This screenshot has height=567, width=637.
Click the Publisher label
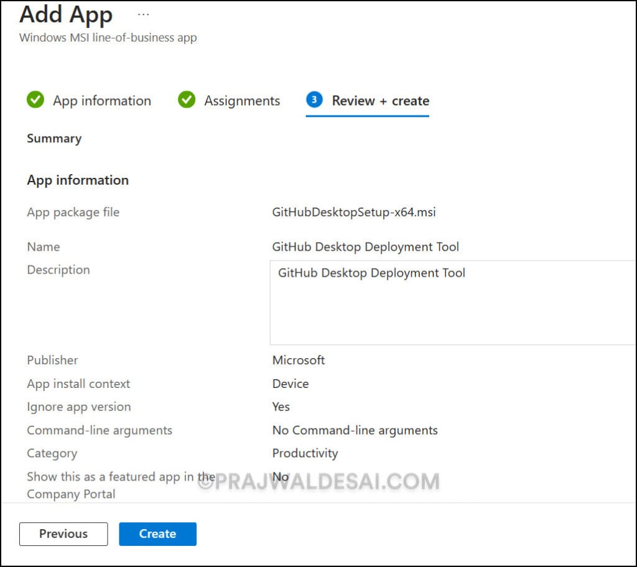pyautogui.click(x=52, y=360)
